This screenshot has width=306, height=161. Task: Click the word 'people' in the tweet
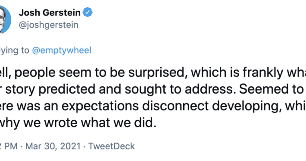[x=35, y=73]
